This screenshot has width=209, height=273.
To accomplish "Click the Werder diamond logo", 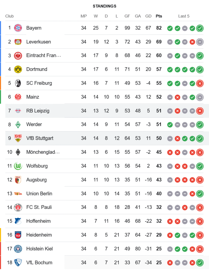I will click(18, 124).
